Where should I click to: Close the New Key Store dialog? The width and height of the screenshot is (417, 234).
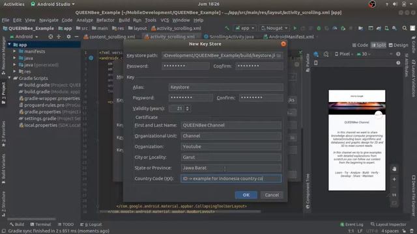(x=283, y=44)
